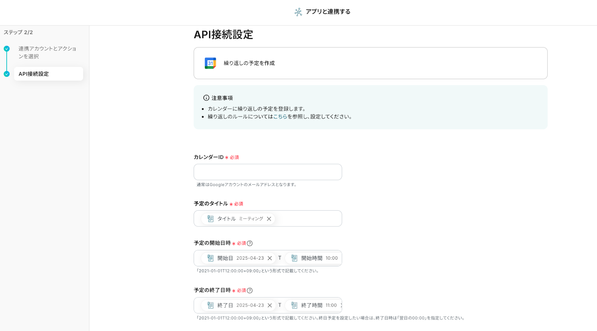
Task: Click the 繰り返しの予定を作成 action card
Action: 370,63
